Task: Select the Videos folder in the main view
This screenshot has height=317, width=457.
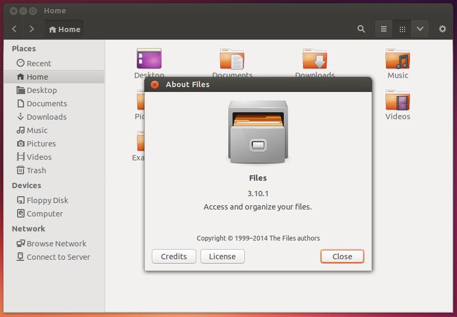Action: click(x=398, y=100)
